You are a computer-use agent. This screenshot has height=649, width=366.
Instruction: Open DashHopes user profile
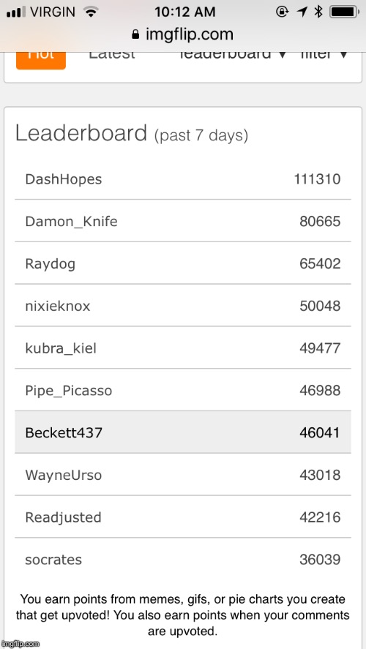(x=64, y=179)
